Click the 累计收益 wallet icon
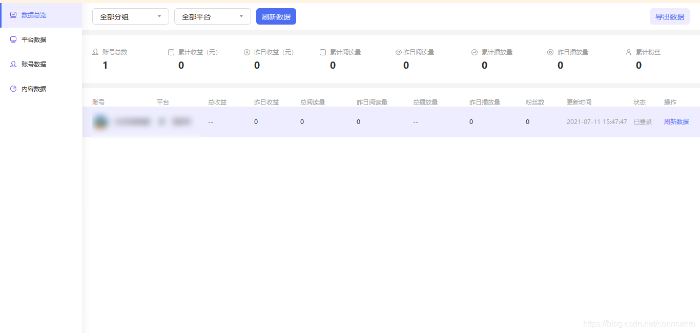 pos(171,52)
